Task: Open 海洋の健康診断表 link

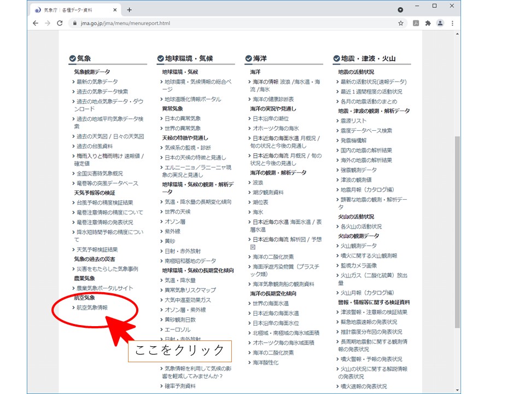Action: pyautogui.click(x=273, y=99)
